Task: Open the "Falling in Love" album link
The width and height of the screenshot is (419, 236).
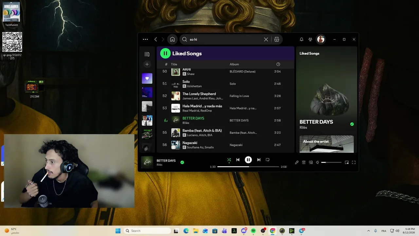Action: (239, 96)
